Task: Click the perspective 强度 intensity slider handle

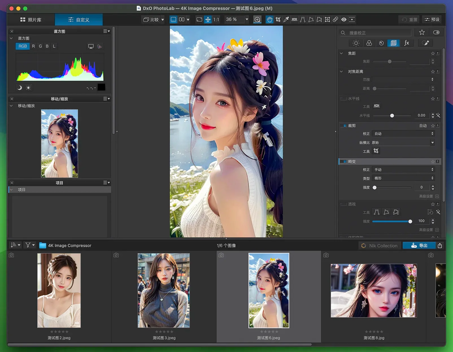Action: [410, 221]
